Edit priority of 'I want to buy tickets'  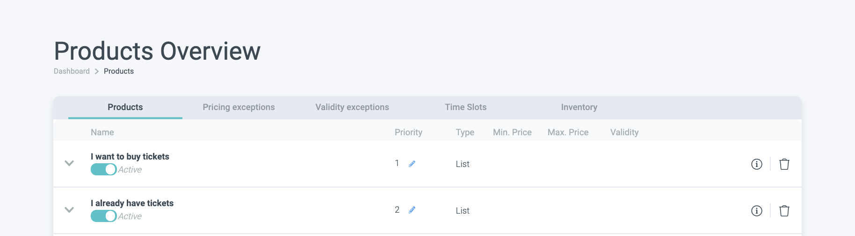pyautogui.click(x=412, y=164)
